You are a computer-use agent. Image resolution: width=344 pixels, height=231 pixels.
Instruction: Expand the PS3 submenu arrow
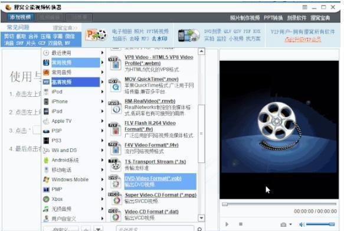102,141
